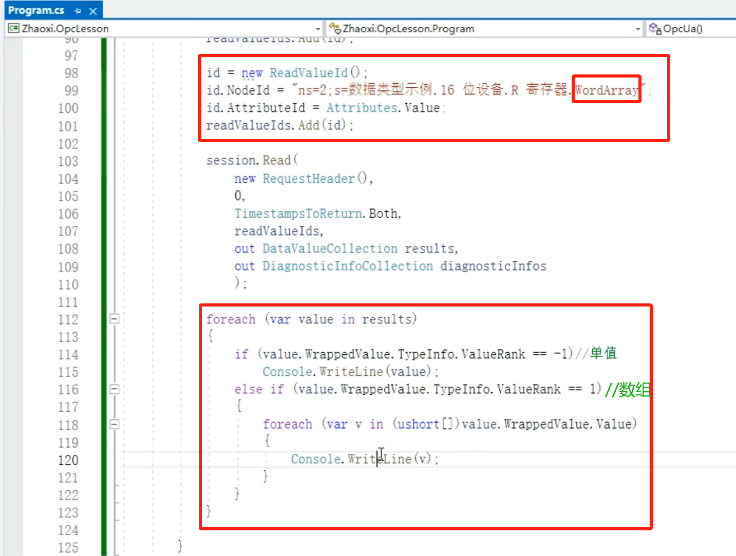736x556 pixels.
Task: Open the Zhaoxi.OpcLesson.Program type dropdown
Action: pyautogui.click(x=638, y=29)
